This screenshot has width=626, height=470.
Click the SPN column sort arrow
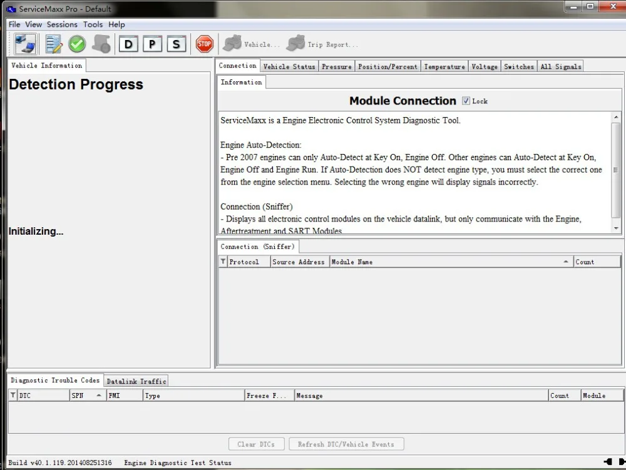99,395
